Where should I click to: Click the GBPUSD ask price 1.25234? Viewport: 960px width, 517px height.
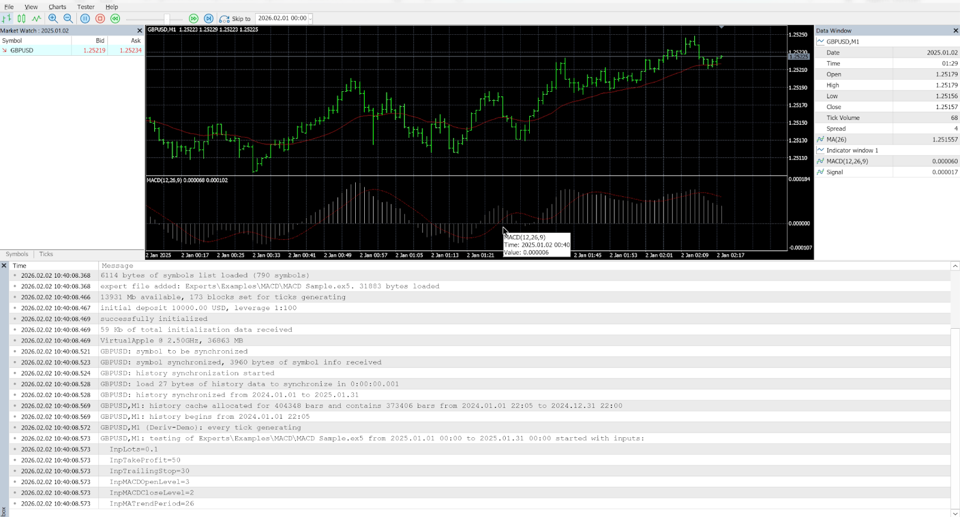click(130, 50)
